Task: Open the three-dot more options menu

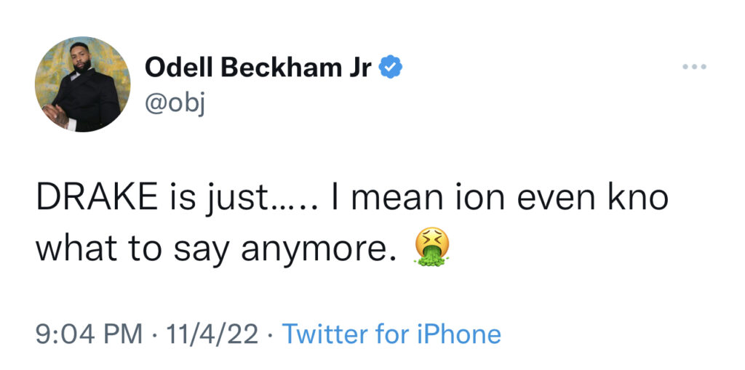Action: point(695,67)
